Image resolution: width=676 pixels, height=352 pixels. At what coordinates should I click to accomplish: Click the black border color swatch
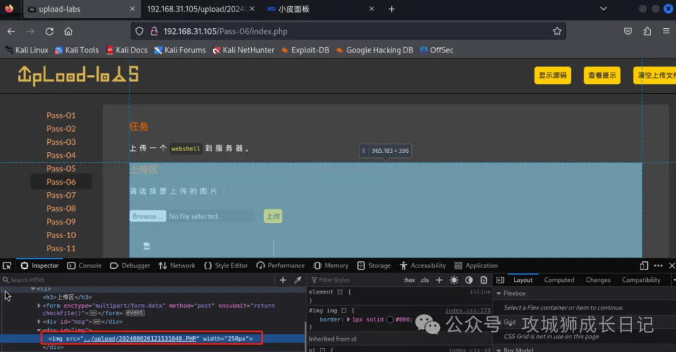coord(389,319)
